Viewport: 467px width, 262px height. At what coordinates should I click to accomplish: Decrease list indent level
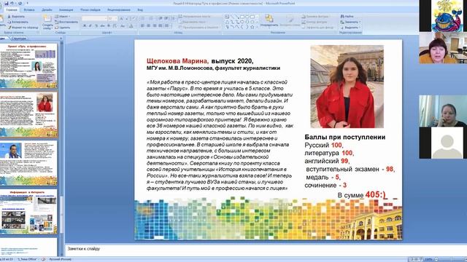pos(161,18)
